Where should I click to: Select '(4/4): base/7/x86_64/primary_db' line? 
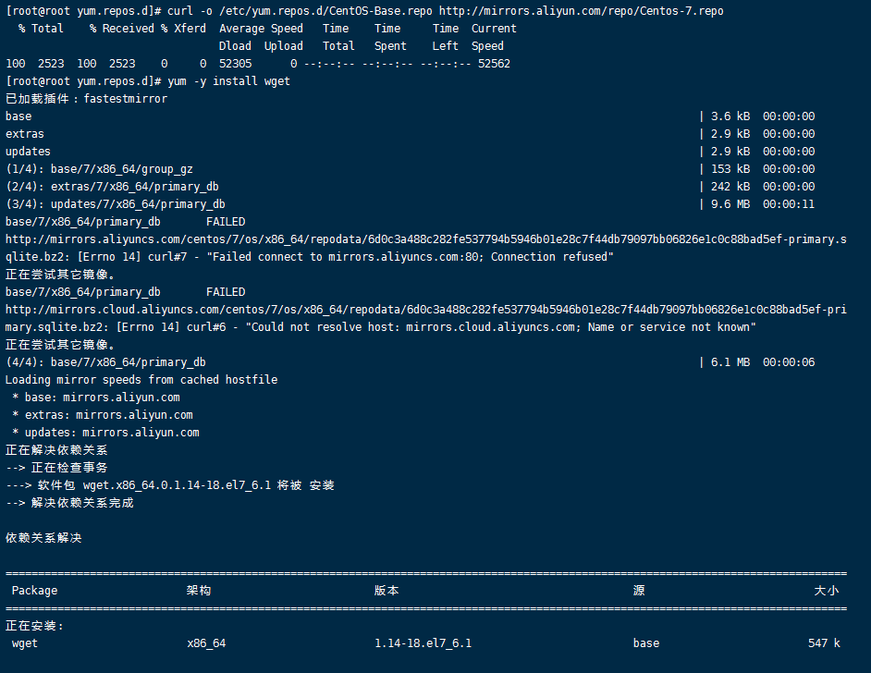[410, 362]
